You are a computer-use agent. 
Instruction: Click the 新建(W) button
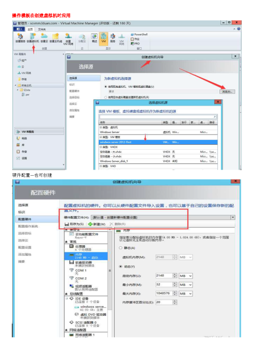point(97,224)
